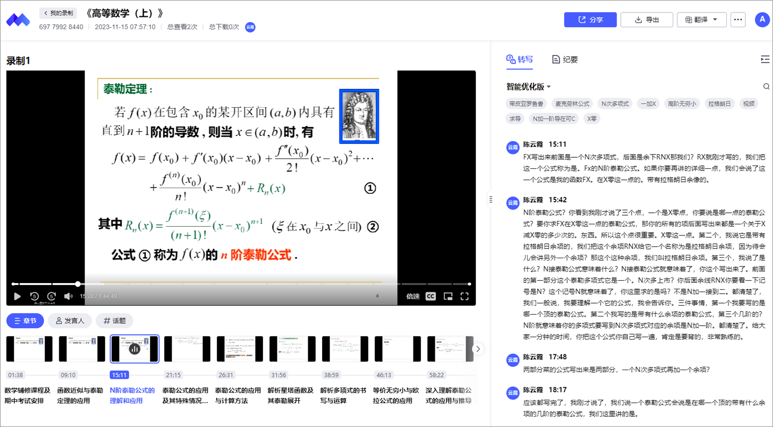Viewport: 773px width, 427px height.
Task: Switch chapter list to 话题 view
Action: (115, 321)
